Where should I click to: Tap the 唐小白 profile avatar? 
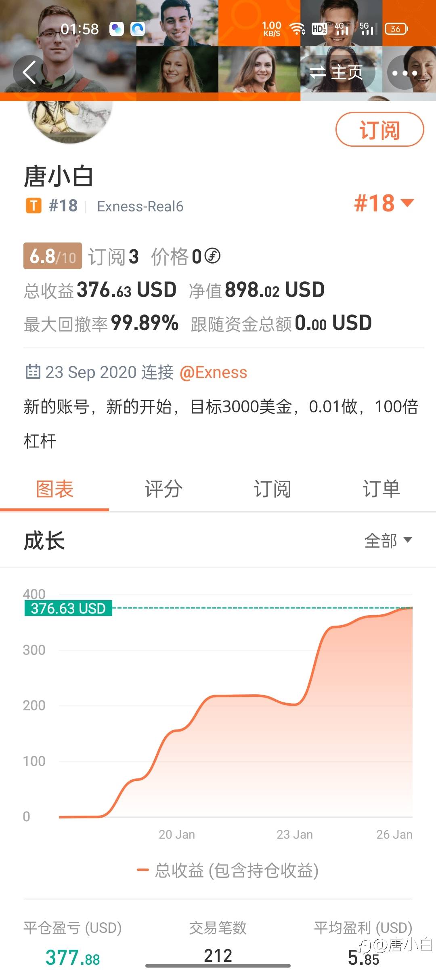[x=69, y=121]
